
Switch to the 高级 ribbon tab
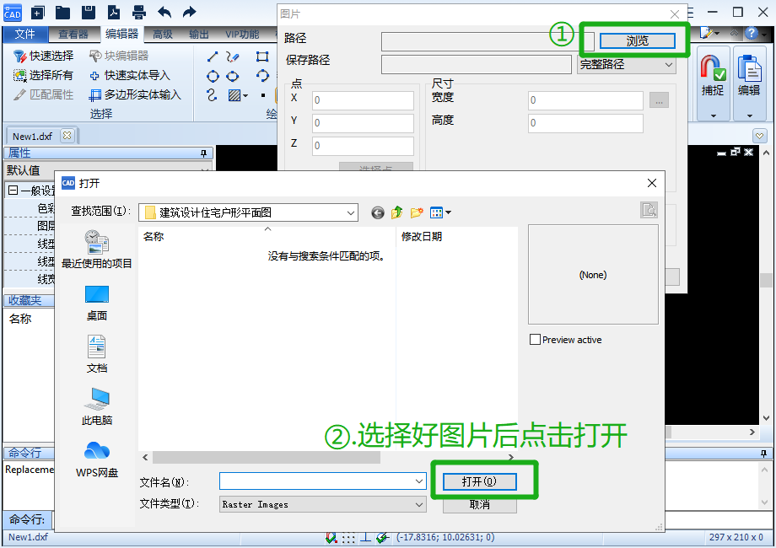point(162,35)
